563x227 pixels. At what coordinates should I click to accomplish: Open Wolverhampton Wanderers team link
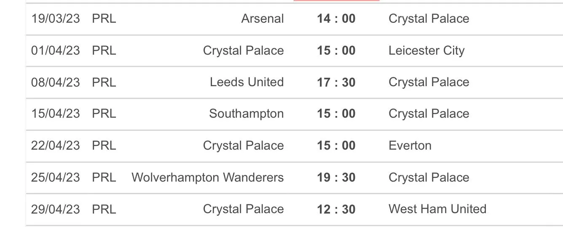coord(207,177)
